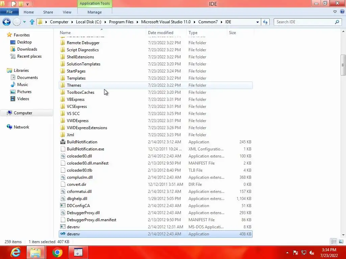Click the File Explorer taskbar icon
346x259 pixels.
35,252
